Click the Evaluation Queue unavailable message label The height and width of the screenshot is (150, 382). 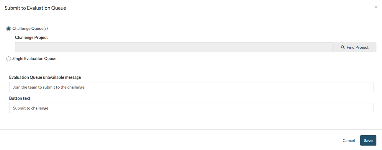(x=45, y=77)
